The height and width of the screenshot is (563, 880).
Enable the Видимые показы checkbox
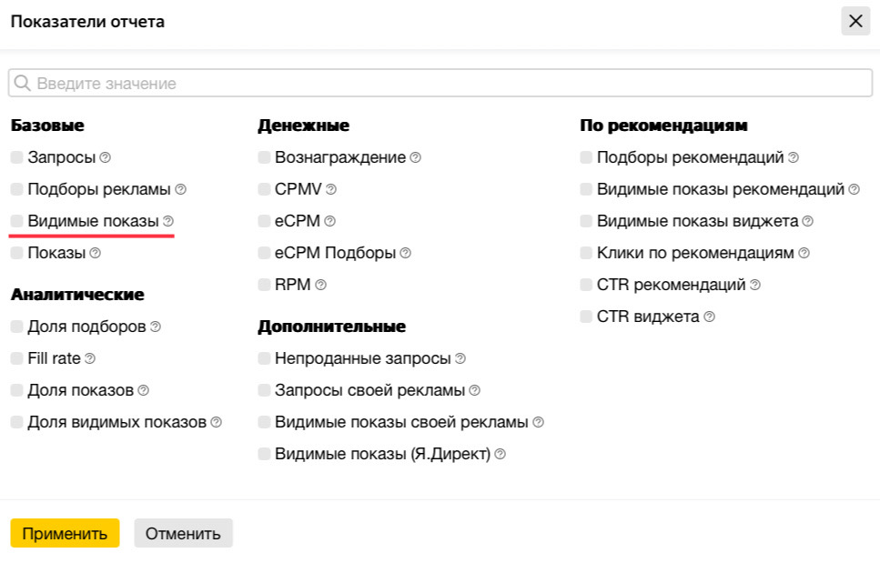(x=17, y=221)
